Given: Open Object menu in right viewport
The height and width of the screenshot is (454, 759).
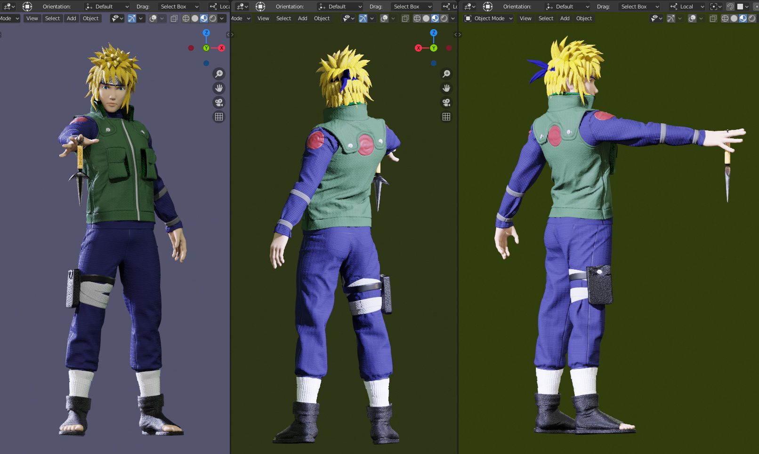Looking at the screenshot, I should (x=584, y=18).
